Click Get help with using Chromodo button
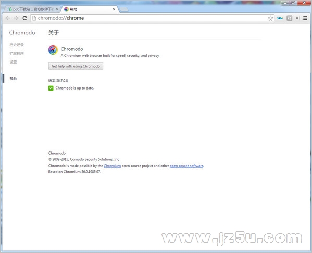 (76, 66)
